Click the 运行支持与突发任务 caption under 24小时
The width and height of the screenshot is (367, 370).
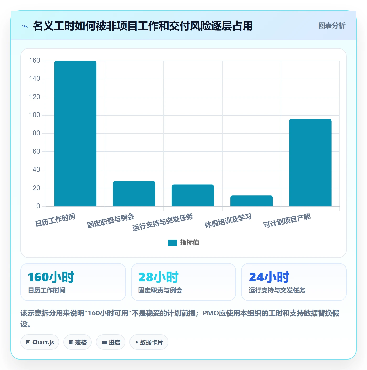click(x=277, y=290)
